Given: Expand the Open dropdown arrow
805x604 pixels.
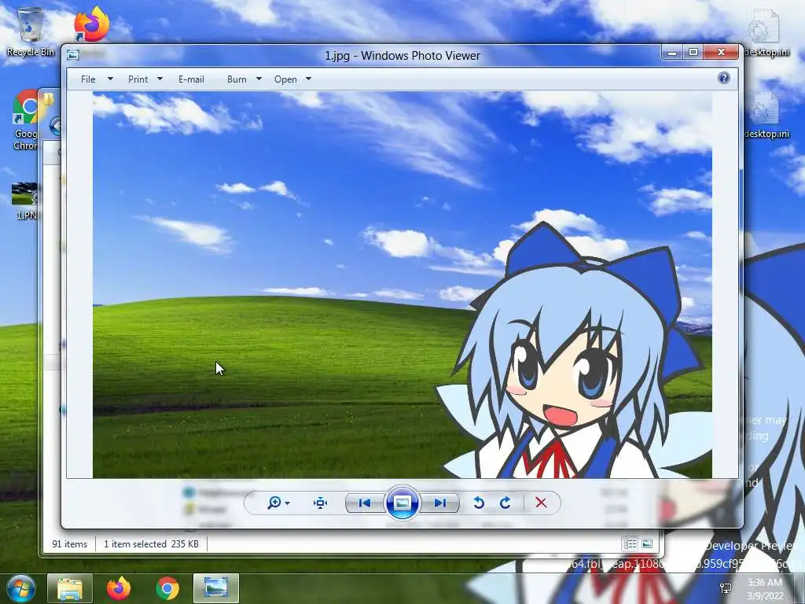Looking at the screenshot, I should pyautogui.click(x=308, y=79).
